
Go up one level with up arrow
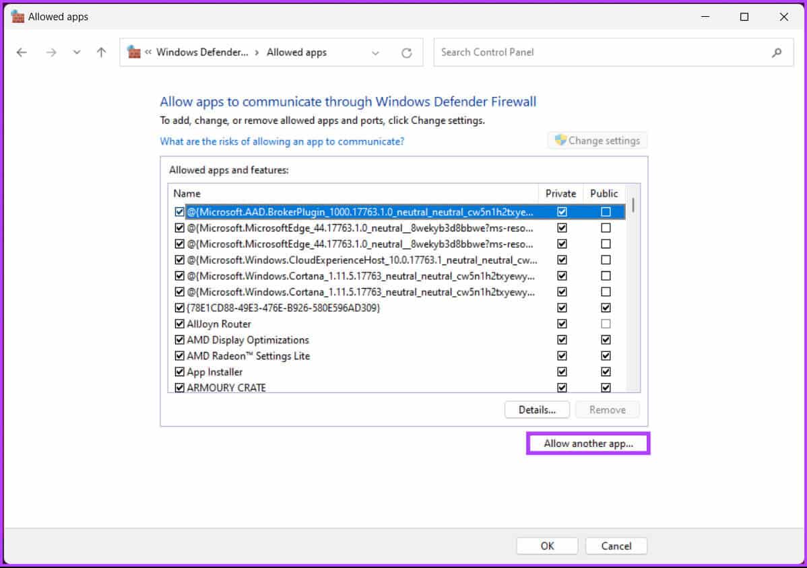102,52
